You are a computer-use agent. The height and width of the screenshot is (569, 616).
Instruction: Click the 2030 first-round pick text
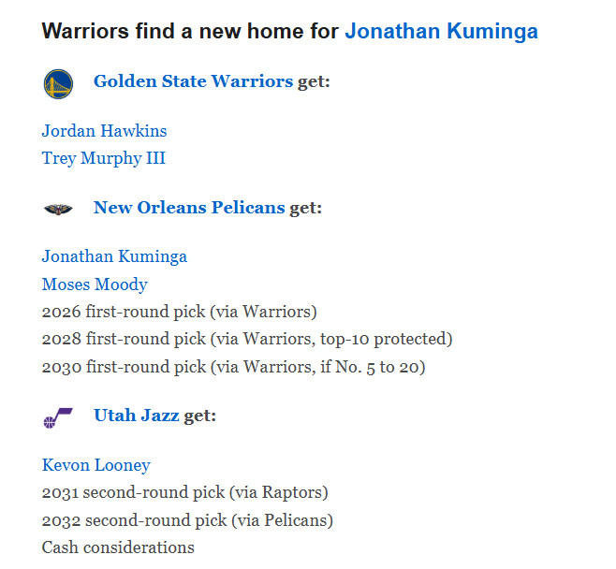233,367
